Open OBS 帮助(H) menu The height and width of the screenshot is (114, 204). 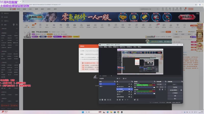139,47
